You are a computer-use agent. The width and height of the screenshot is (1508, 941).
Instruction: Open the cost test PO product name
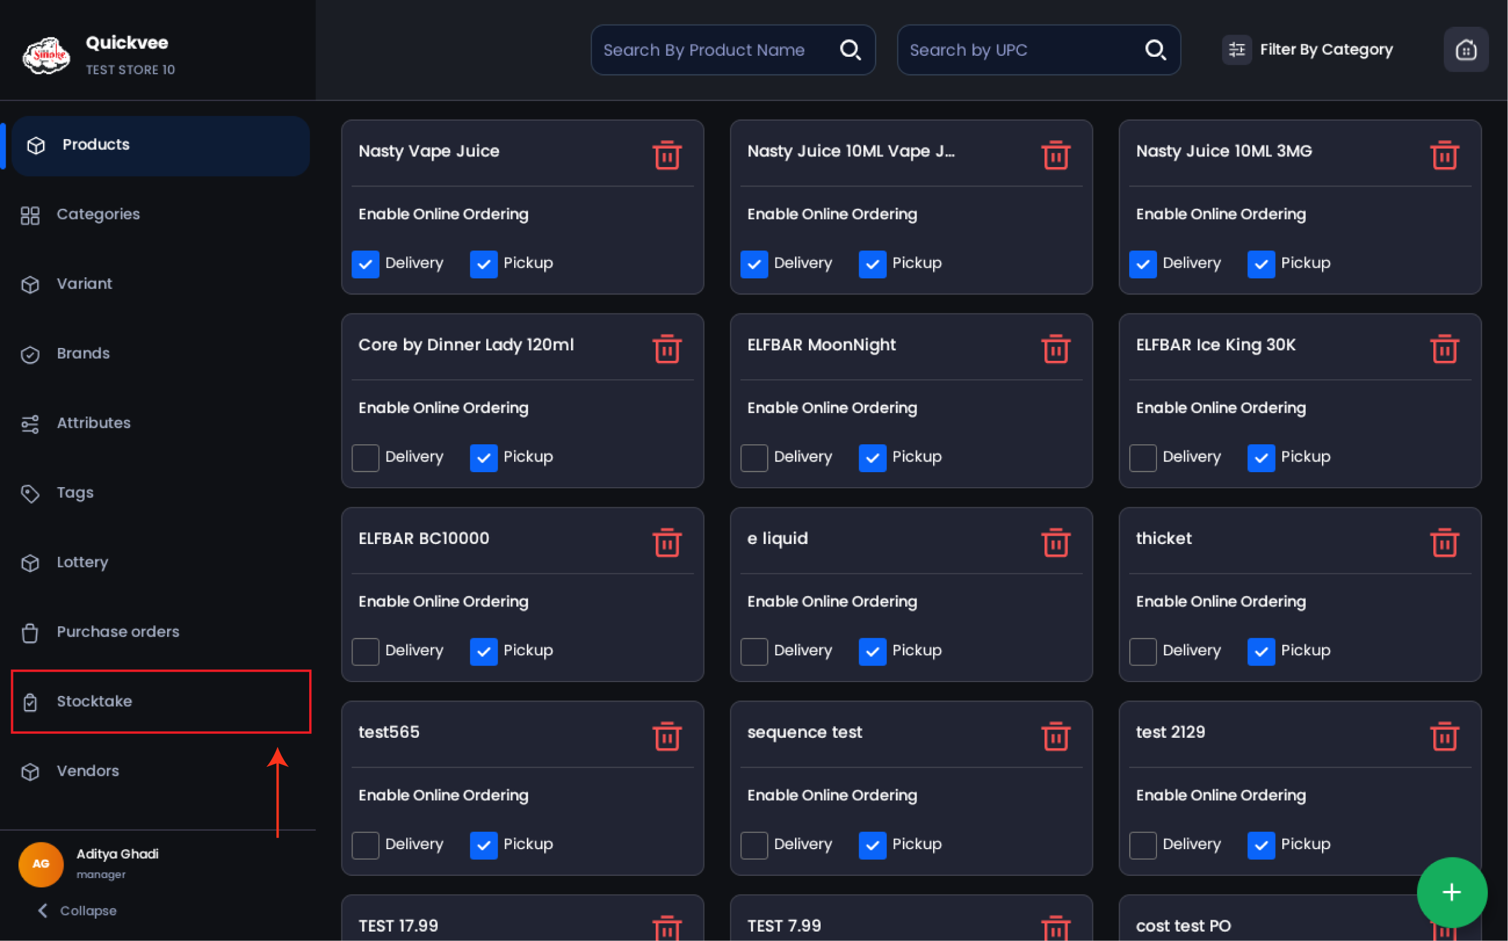pyautogui.click(x=1183, y=926)
